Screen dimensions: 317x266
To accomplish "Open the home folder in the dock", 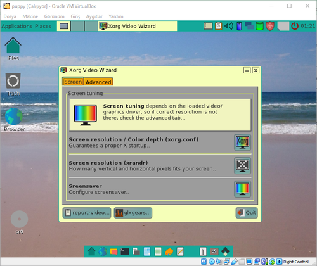I will coord(91,251).
